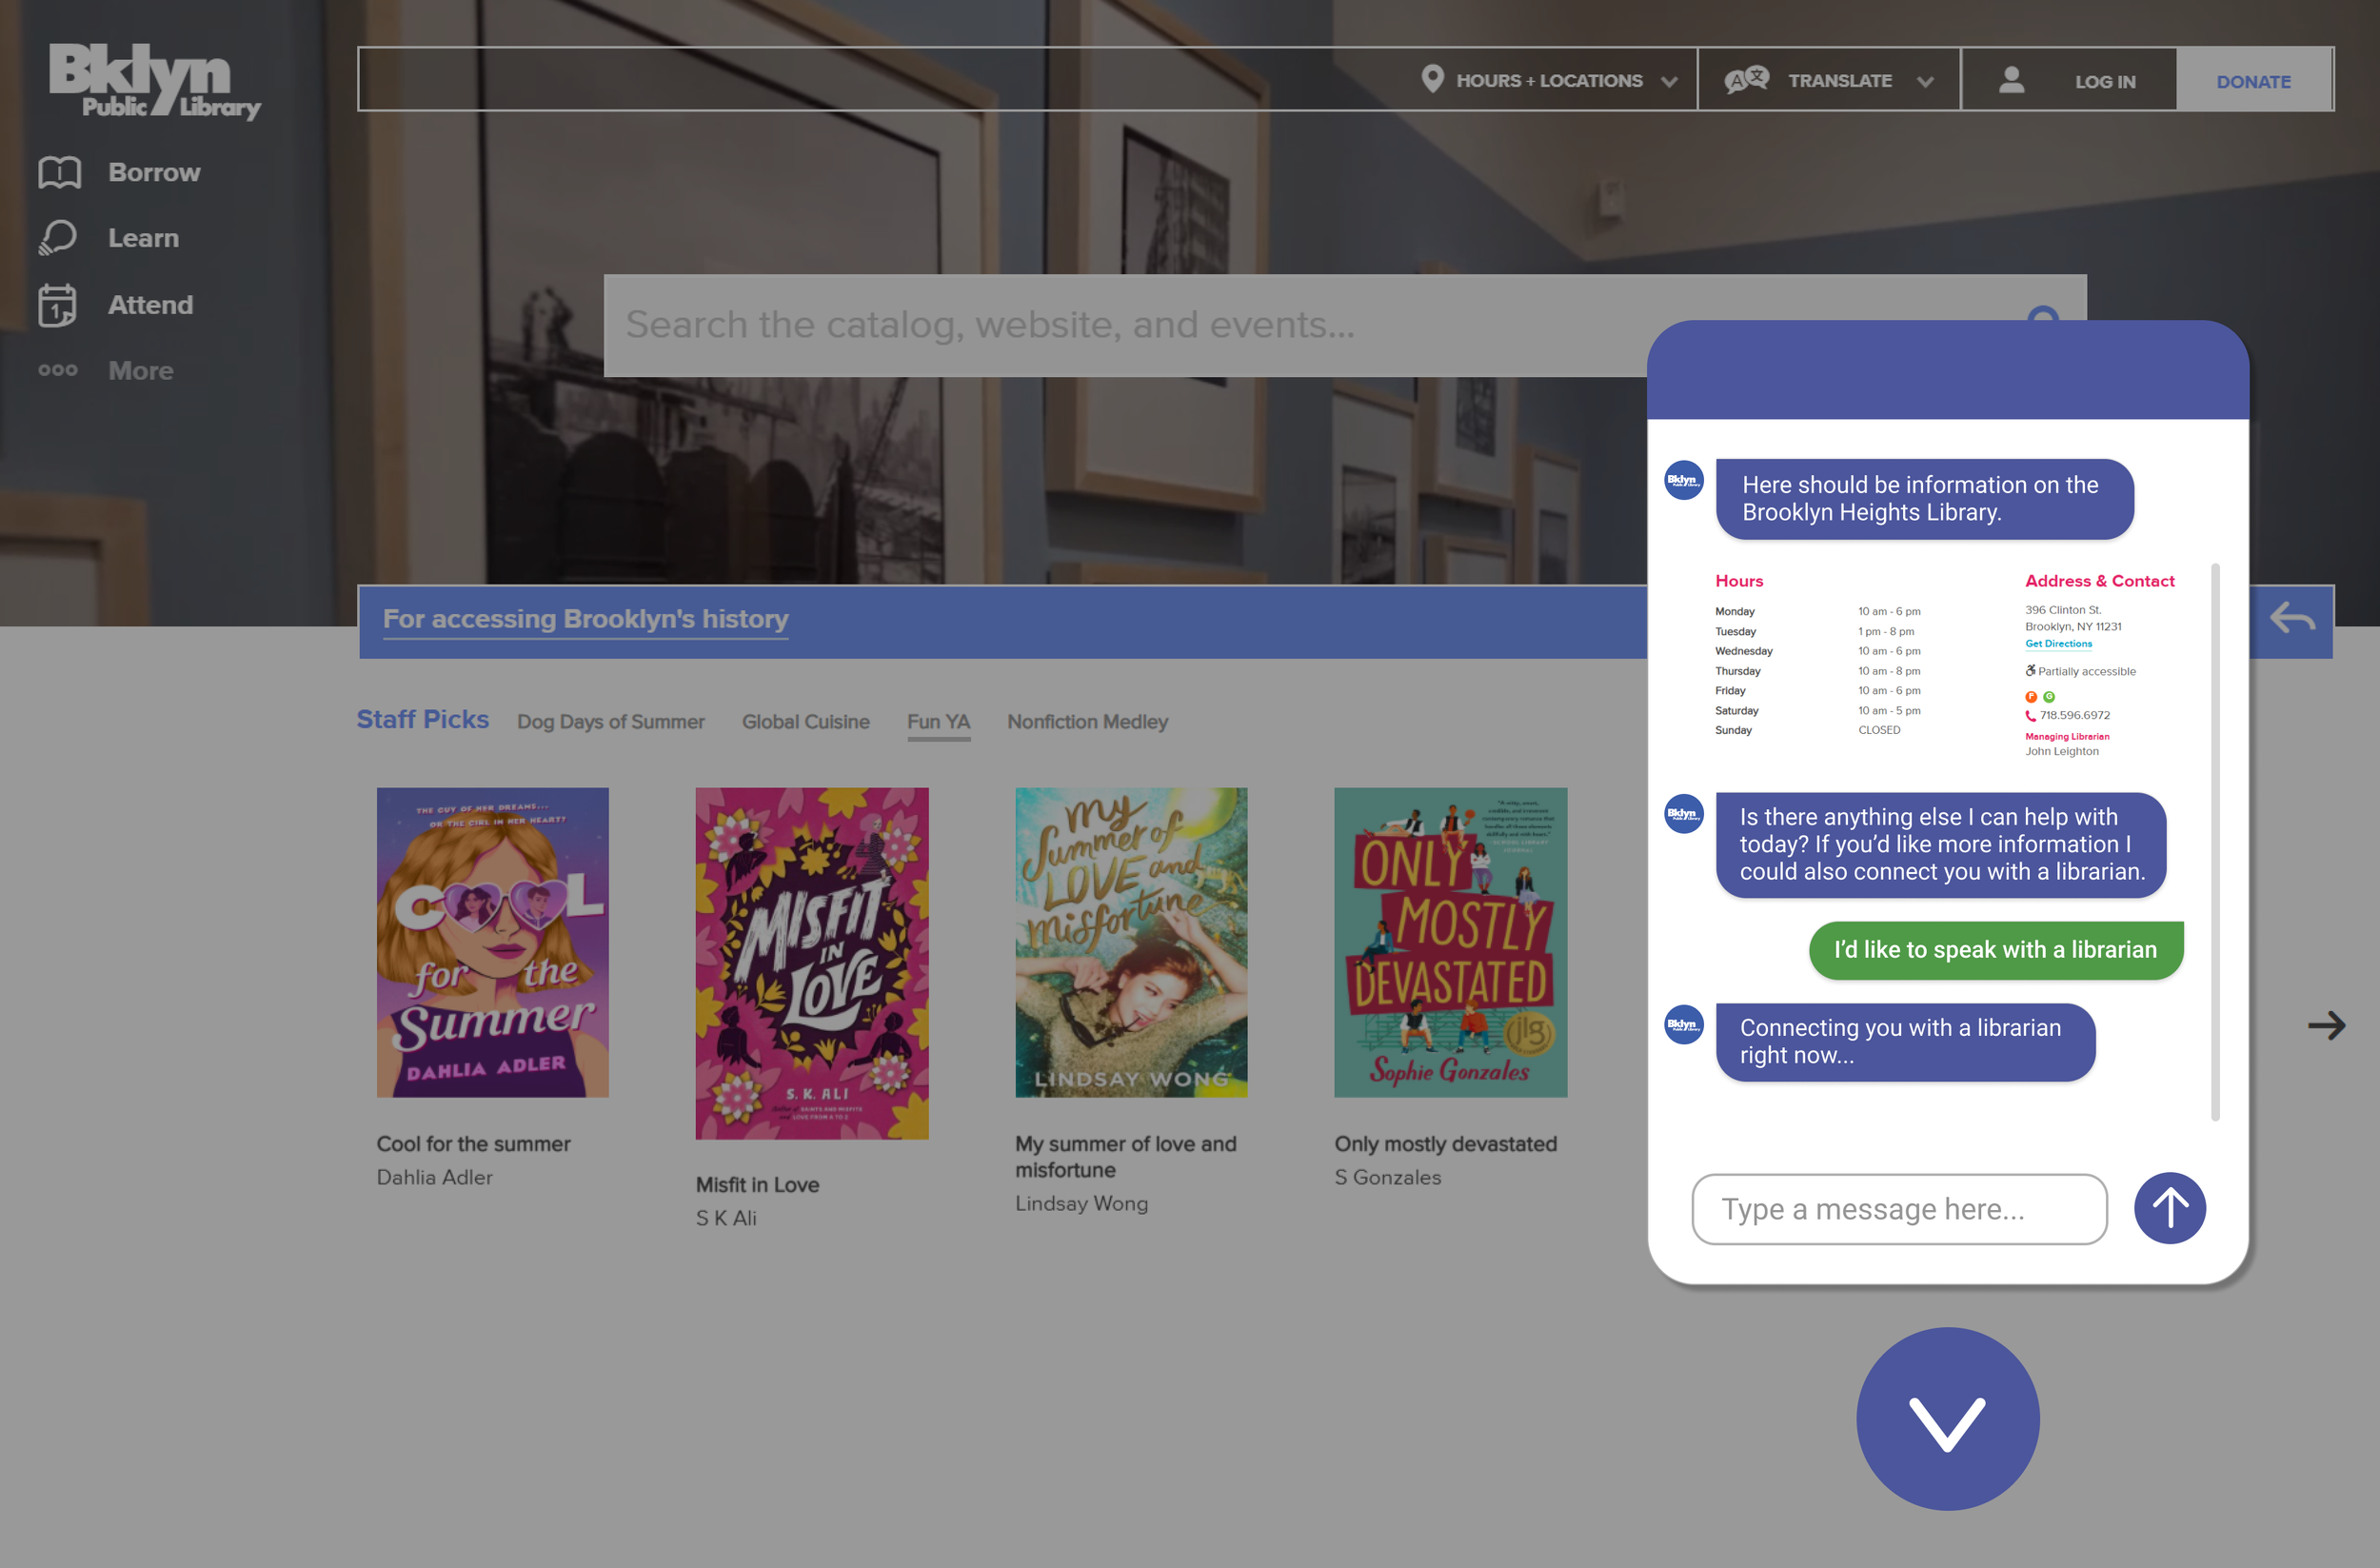
Task: Click the chat panel scrollbar
Action: coord(2215,840)
